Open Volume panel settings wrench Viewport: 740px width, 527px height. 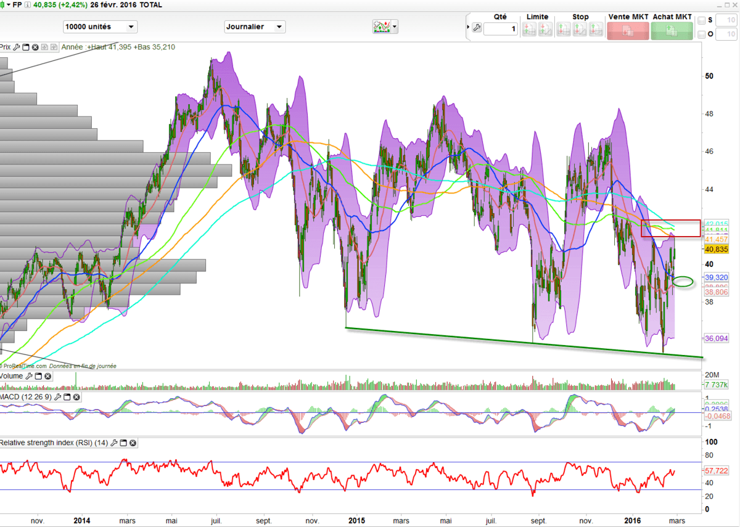(29, 376)
